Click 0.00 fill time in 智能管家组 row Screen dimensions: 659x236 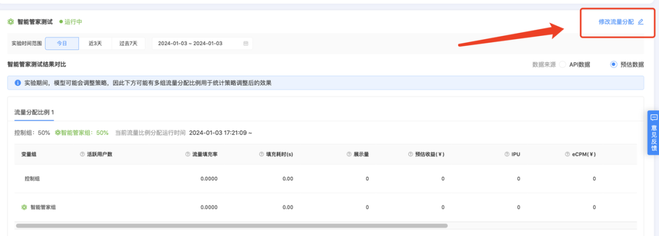[x=287, y=207]
